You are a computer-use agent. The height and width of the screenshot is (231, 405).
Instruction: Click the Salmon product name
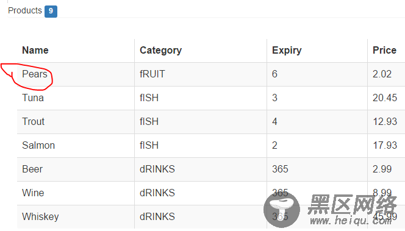tap(38, 145)
